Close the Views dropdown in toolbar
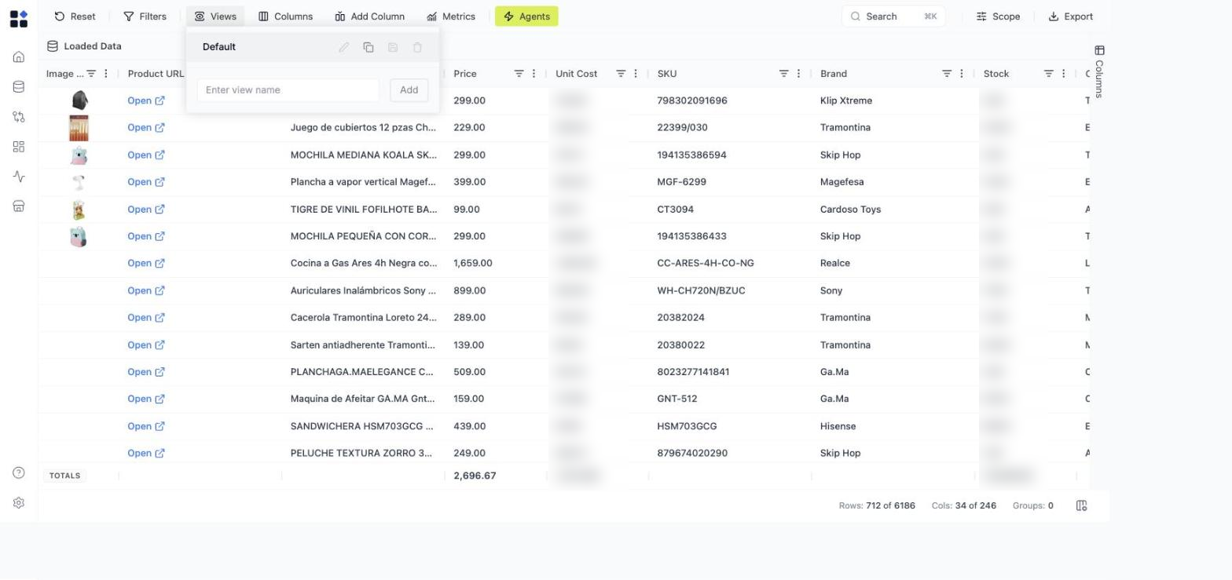The height and width of the screenshot is (580, 1232). 215,16
